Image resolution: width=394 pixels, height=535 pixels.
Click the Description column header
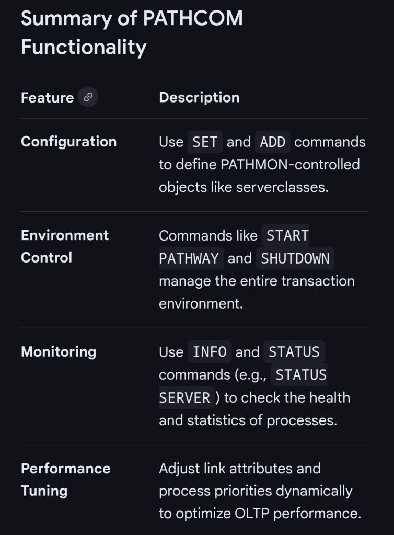pyautogui.click(x=199, y=98)
